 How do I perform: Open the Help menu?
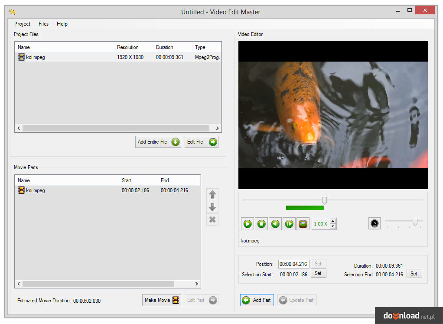62,24
